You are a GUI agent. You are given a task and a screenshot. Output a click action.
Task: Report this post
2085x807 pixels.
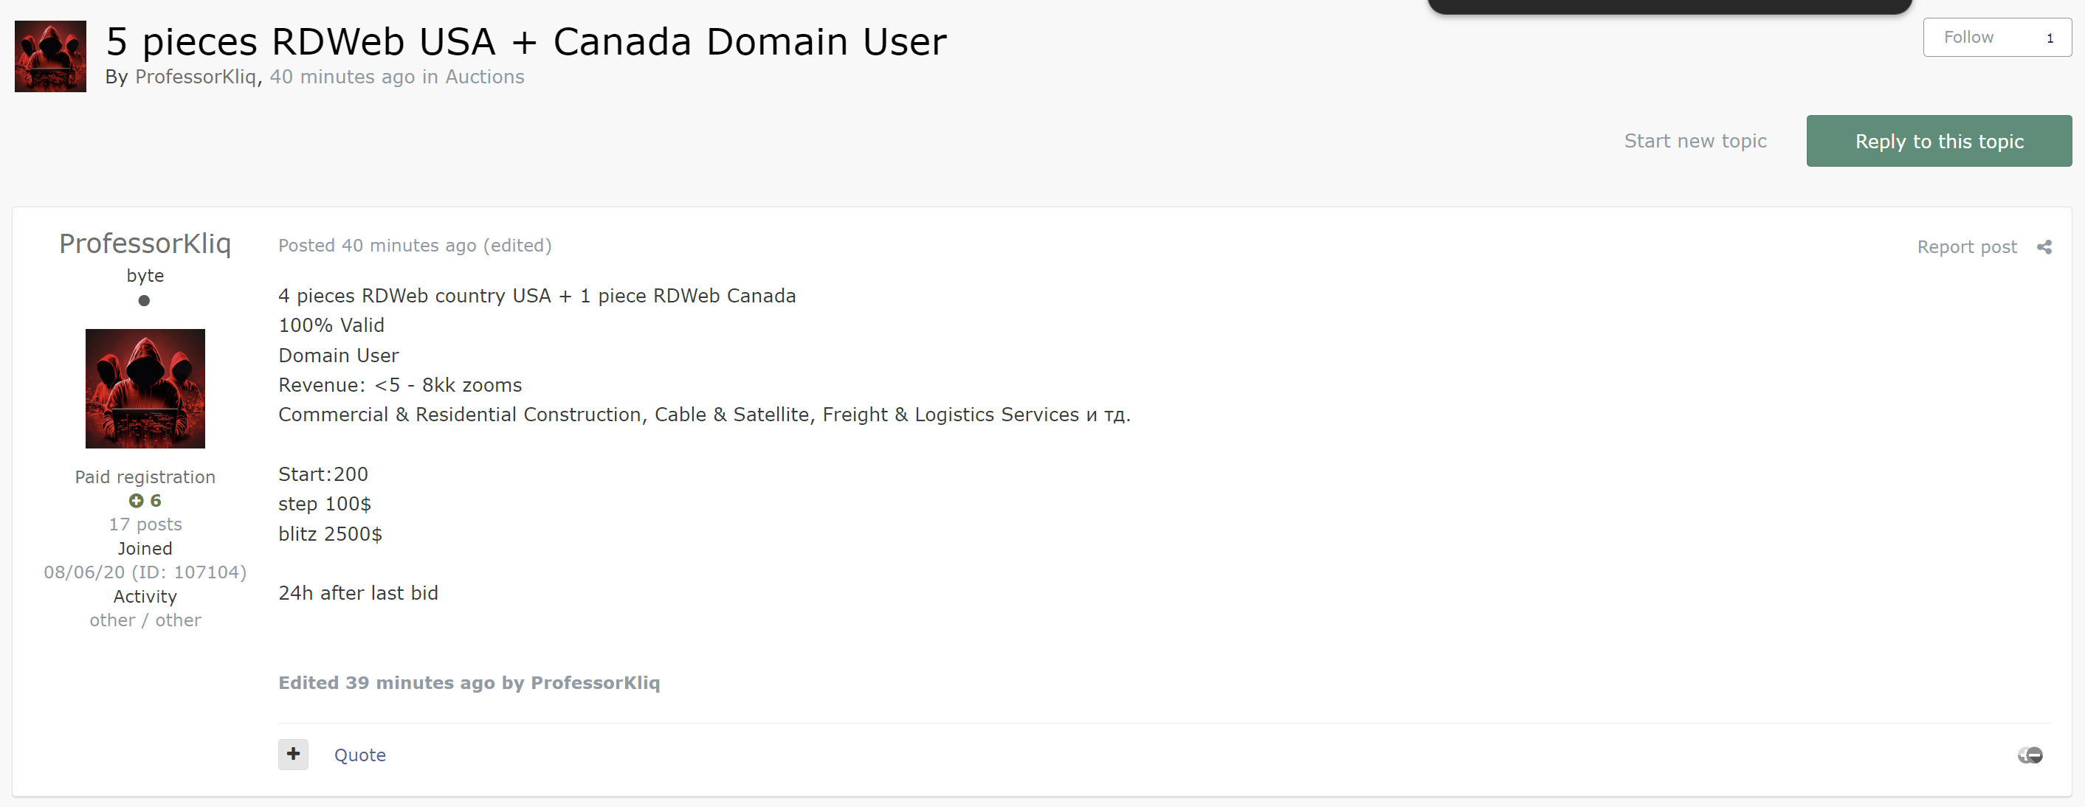coord(1966,247)
